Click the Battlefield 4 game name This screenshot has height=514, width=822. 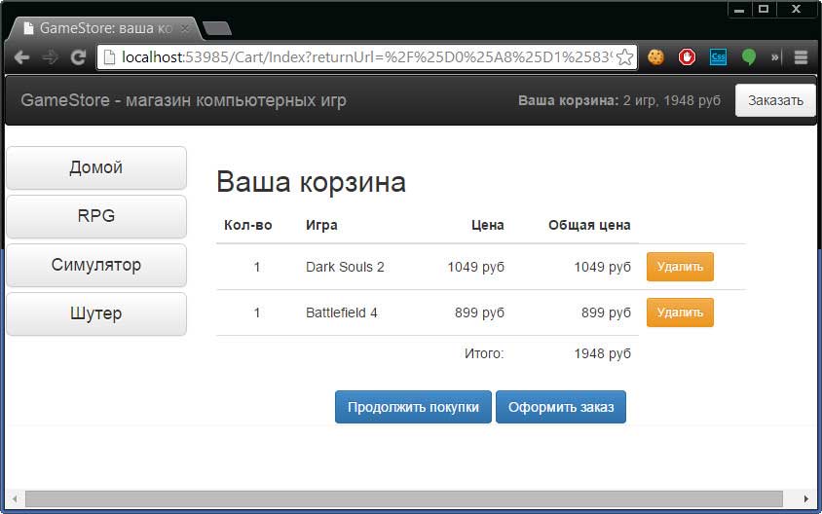[x=341, y=312]
